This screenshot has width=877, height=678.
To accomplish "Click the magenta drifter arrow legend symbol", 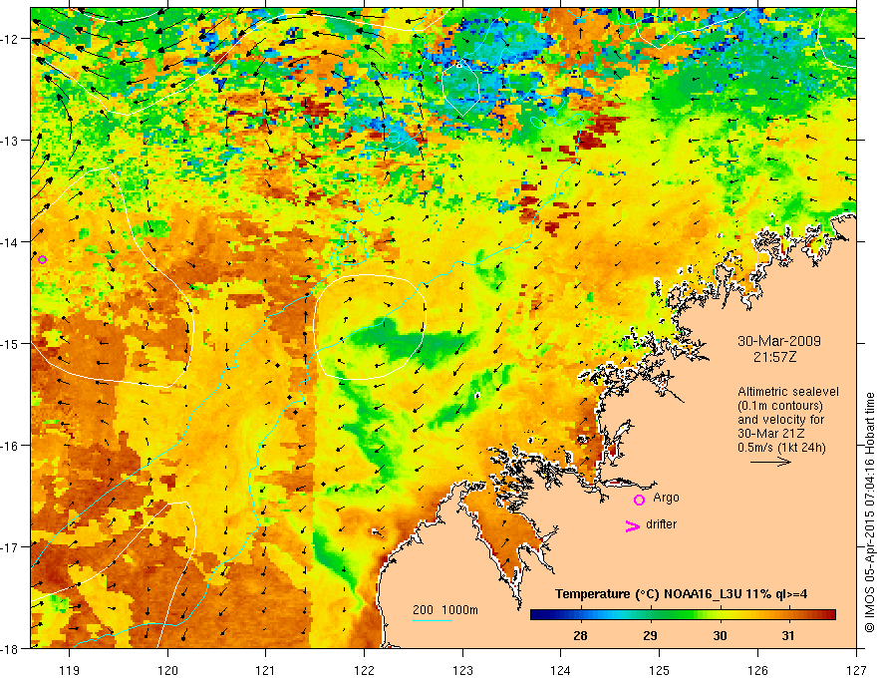I will click(x=632, y=525).
